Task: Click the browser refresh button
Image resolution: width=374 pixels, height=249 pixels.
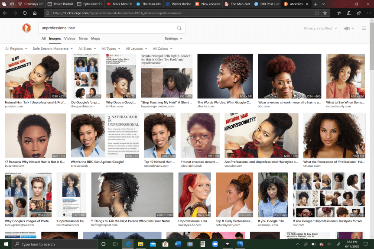Action: [24, 13]
